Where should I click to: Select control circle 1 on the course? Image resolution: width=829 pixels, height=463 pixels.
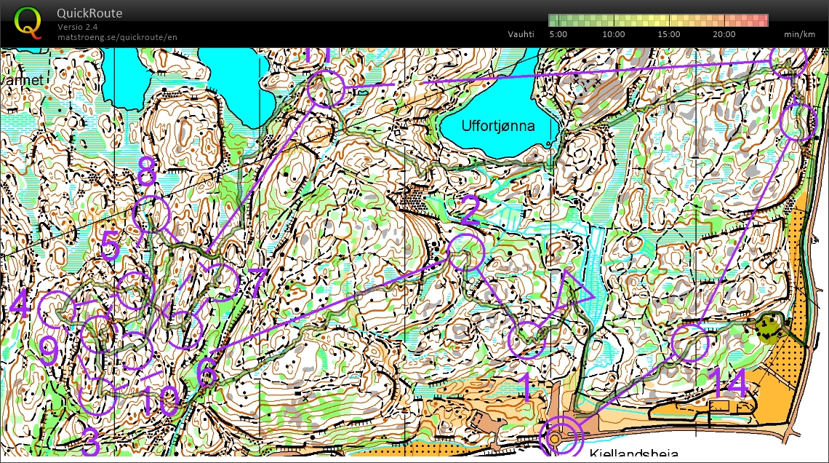pos(526,340)
